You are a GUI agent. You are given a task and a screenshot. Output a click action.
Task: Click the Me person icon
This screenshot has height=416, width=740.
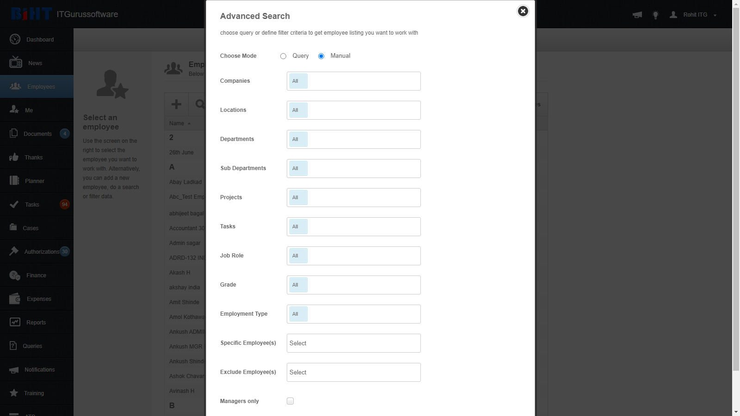click(14, 110)
